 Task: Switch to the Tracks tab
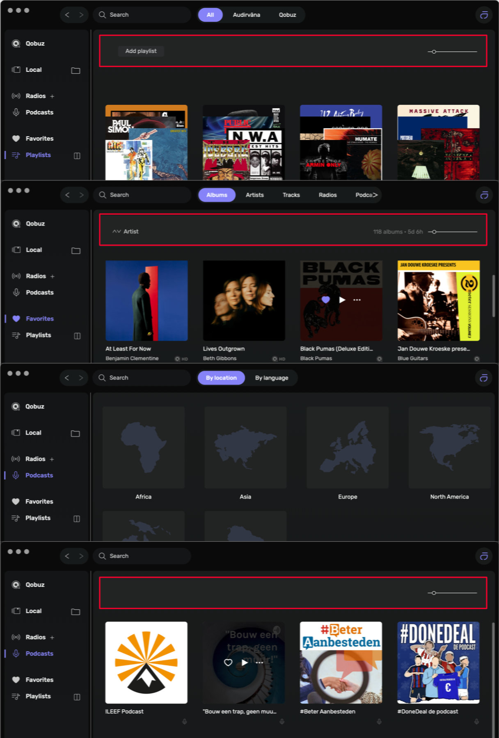pyautogui.click(x=291, y=195)
